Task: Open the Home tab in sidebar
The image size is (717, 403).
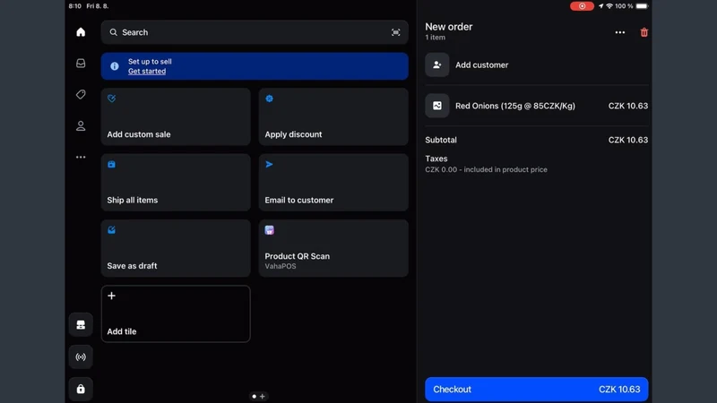Action: click(x=81, y=32)
